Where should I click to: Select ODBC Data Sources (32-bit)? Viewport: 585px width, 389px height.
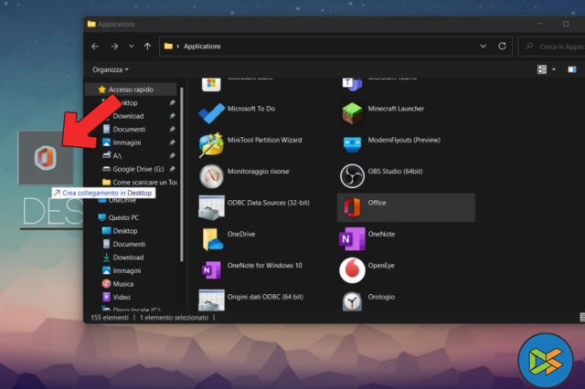point(212,206)
